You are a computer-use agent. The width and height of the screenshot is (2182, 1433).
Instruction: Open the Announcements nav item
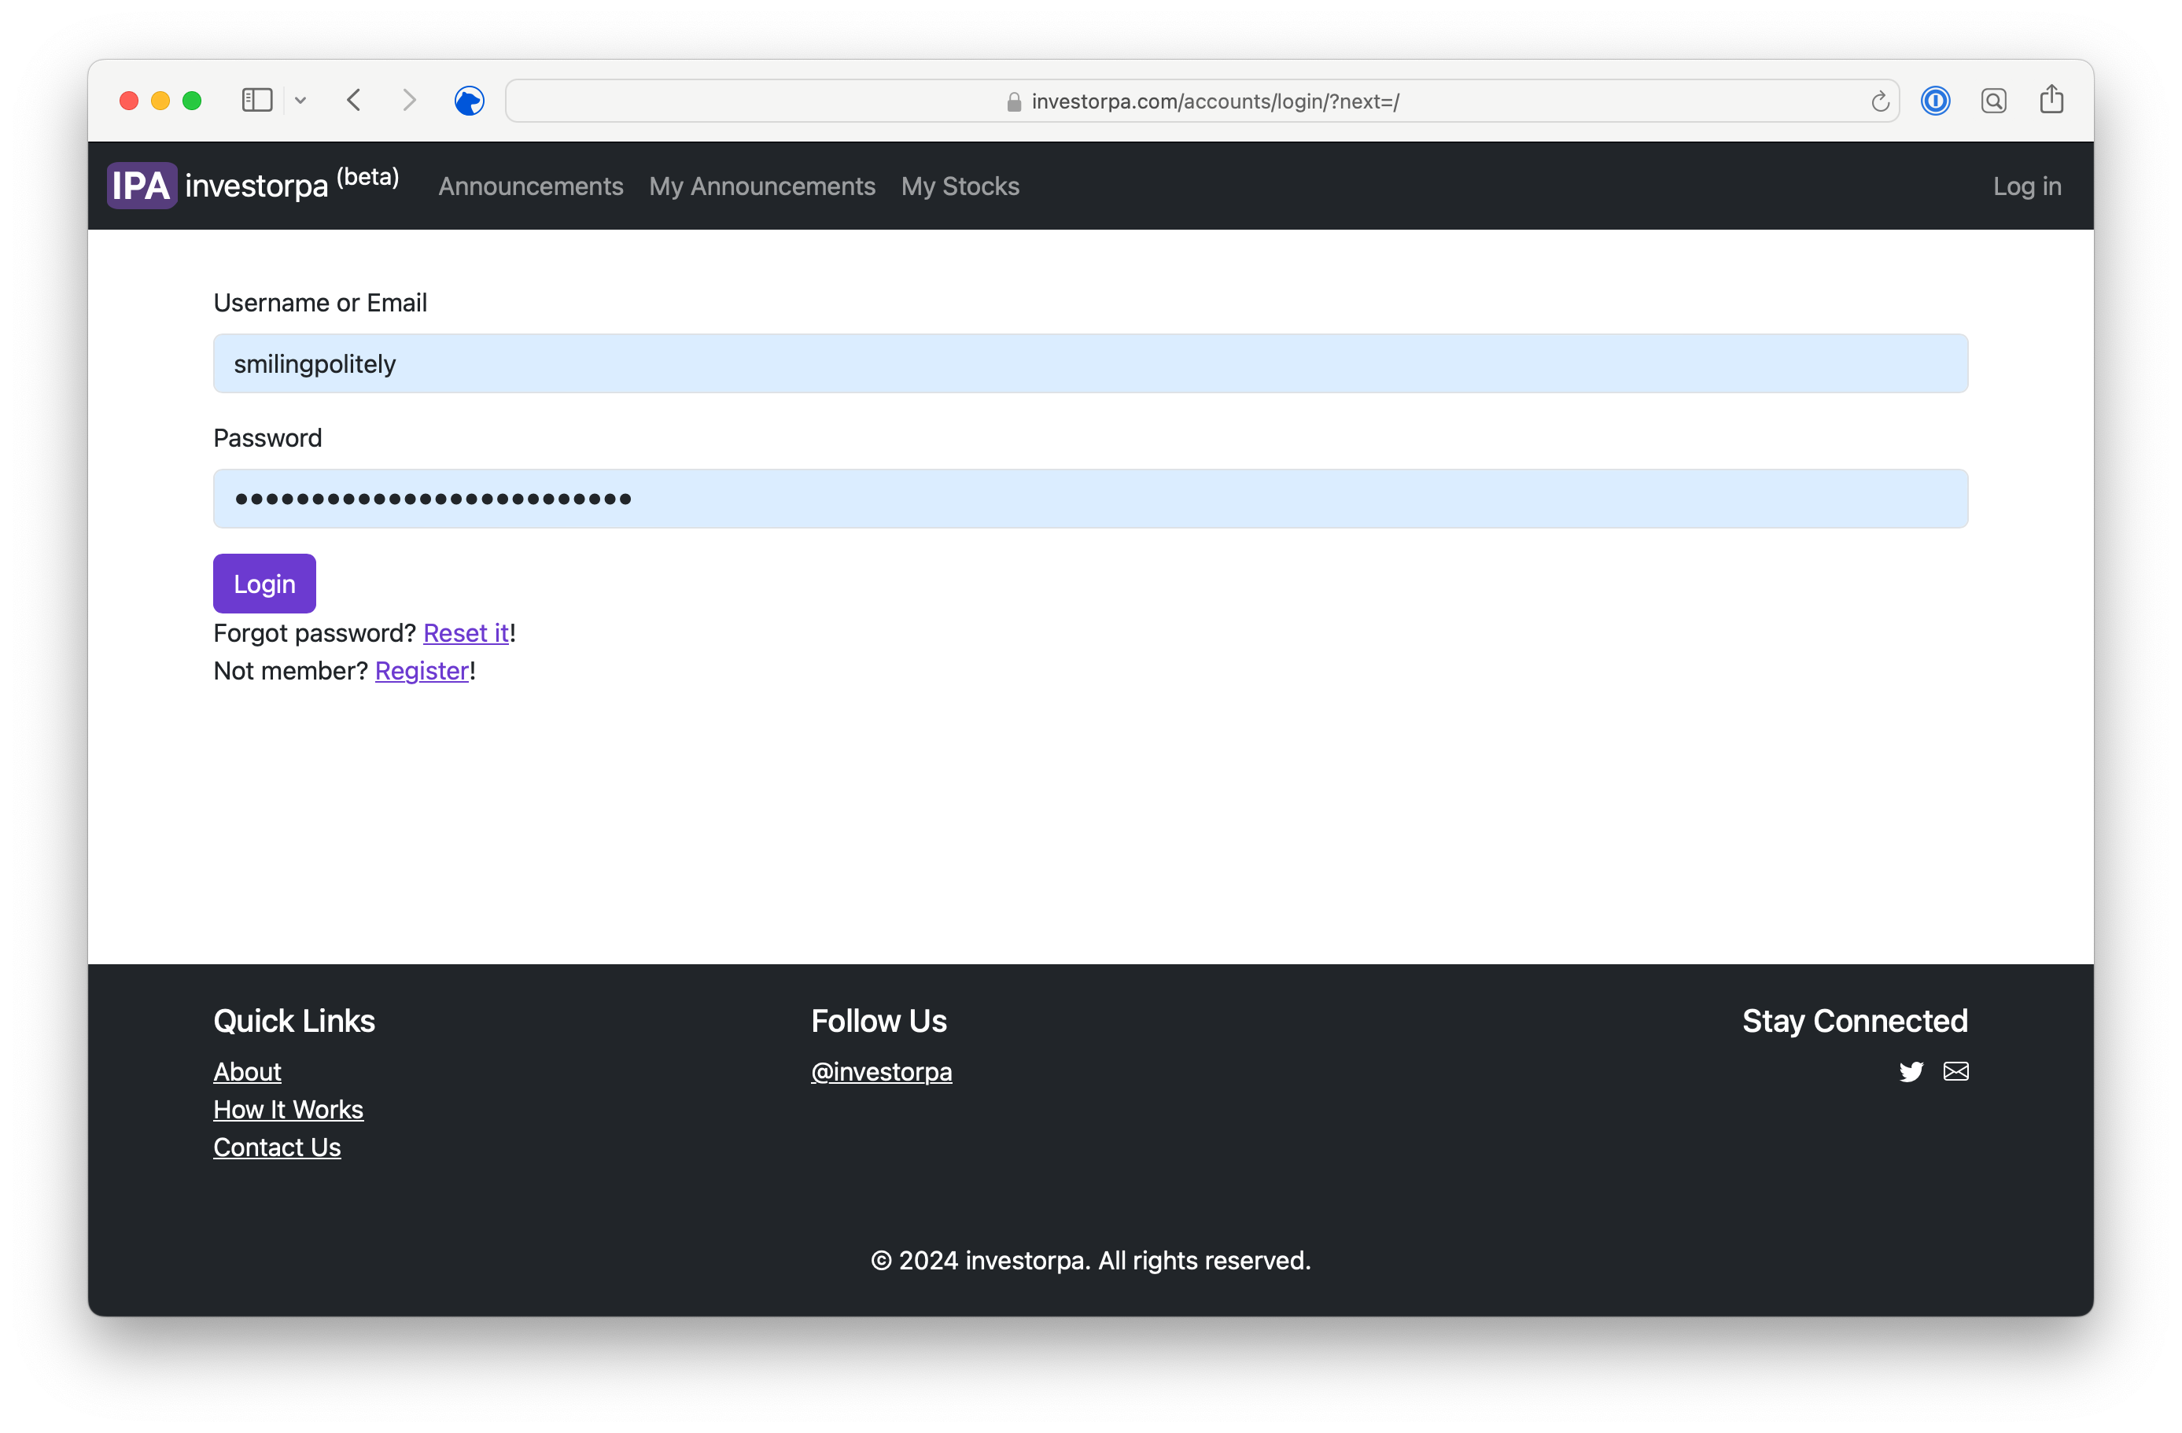[530, 186]
